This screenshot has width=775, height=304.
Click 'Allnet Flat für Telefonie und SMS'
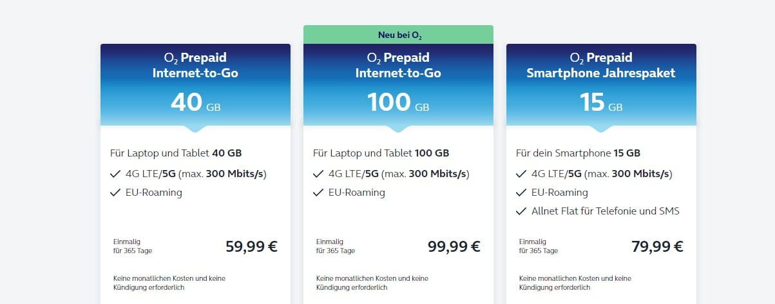606,211
